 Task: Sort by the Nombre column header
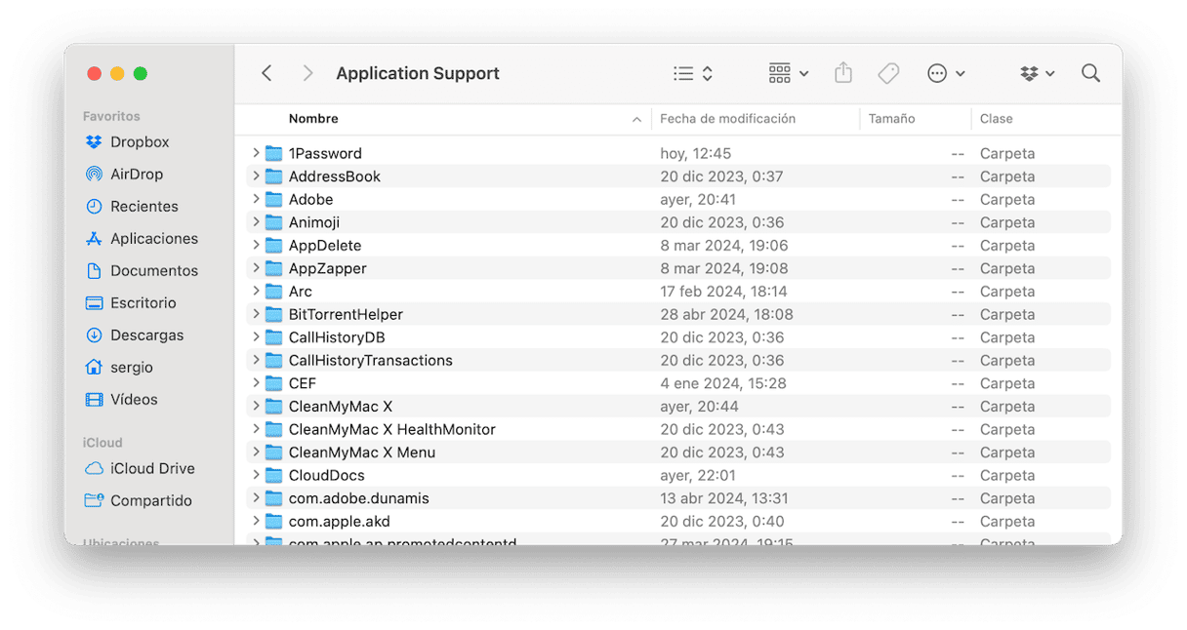(313, 118)
